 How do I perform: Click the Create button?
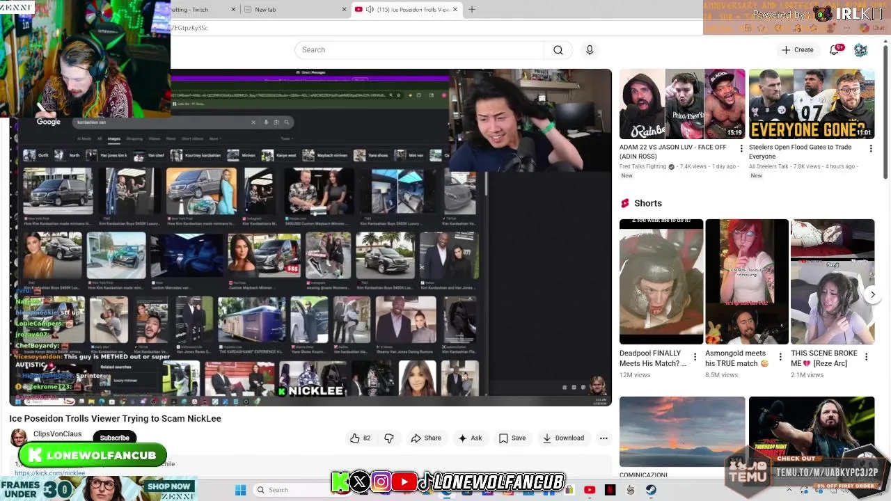coord(798,50)
